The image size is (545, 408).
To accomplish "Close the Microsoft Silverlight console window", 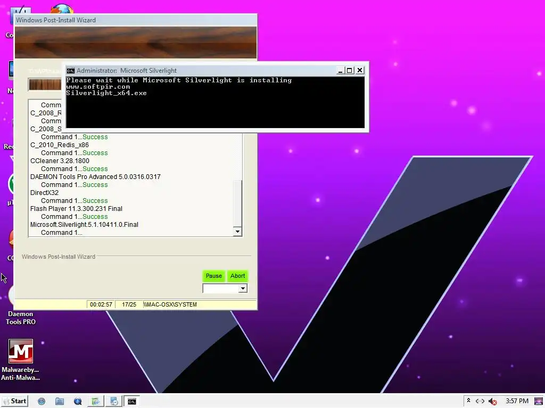I will click(x=360, y=71).
